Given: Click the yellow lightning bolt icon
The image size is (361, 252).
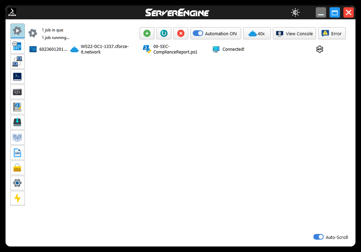Looking at the screenshot, I should coord(17,198).
